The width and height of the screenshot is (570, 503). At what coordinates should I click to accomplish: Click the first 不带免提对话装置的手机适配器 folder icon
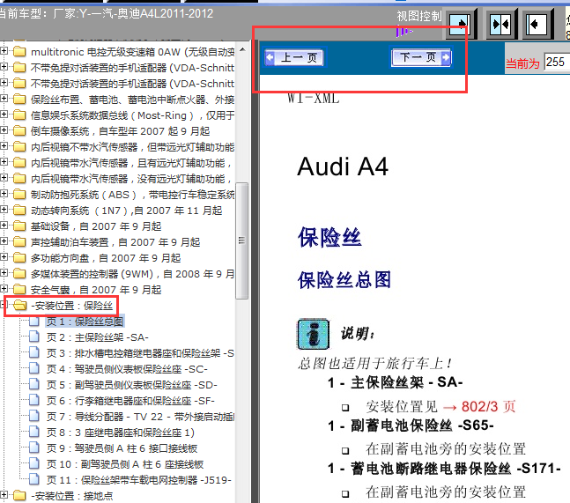[19, 67]
